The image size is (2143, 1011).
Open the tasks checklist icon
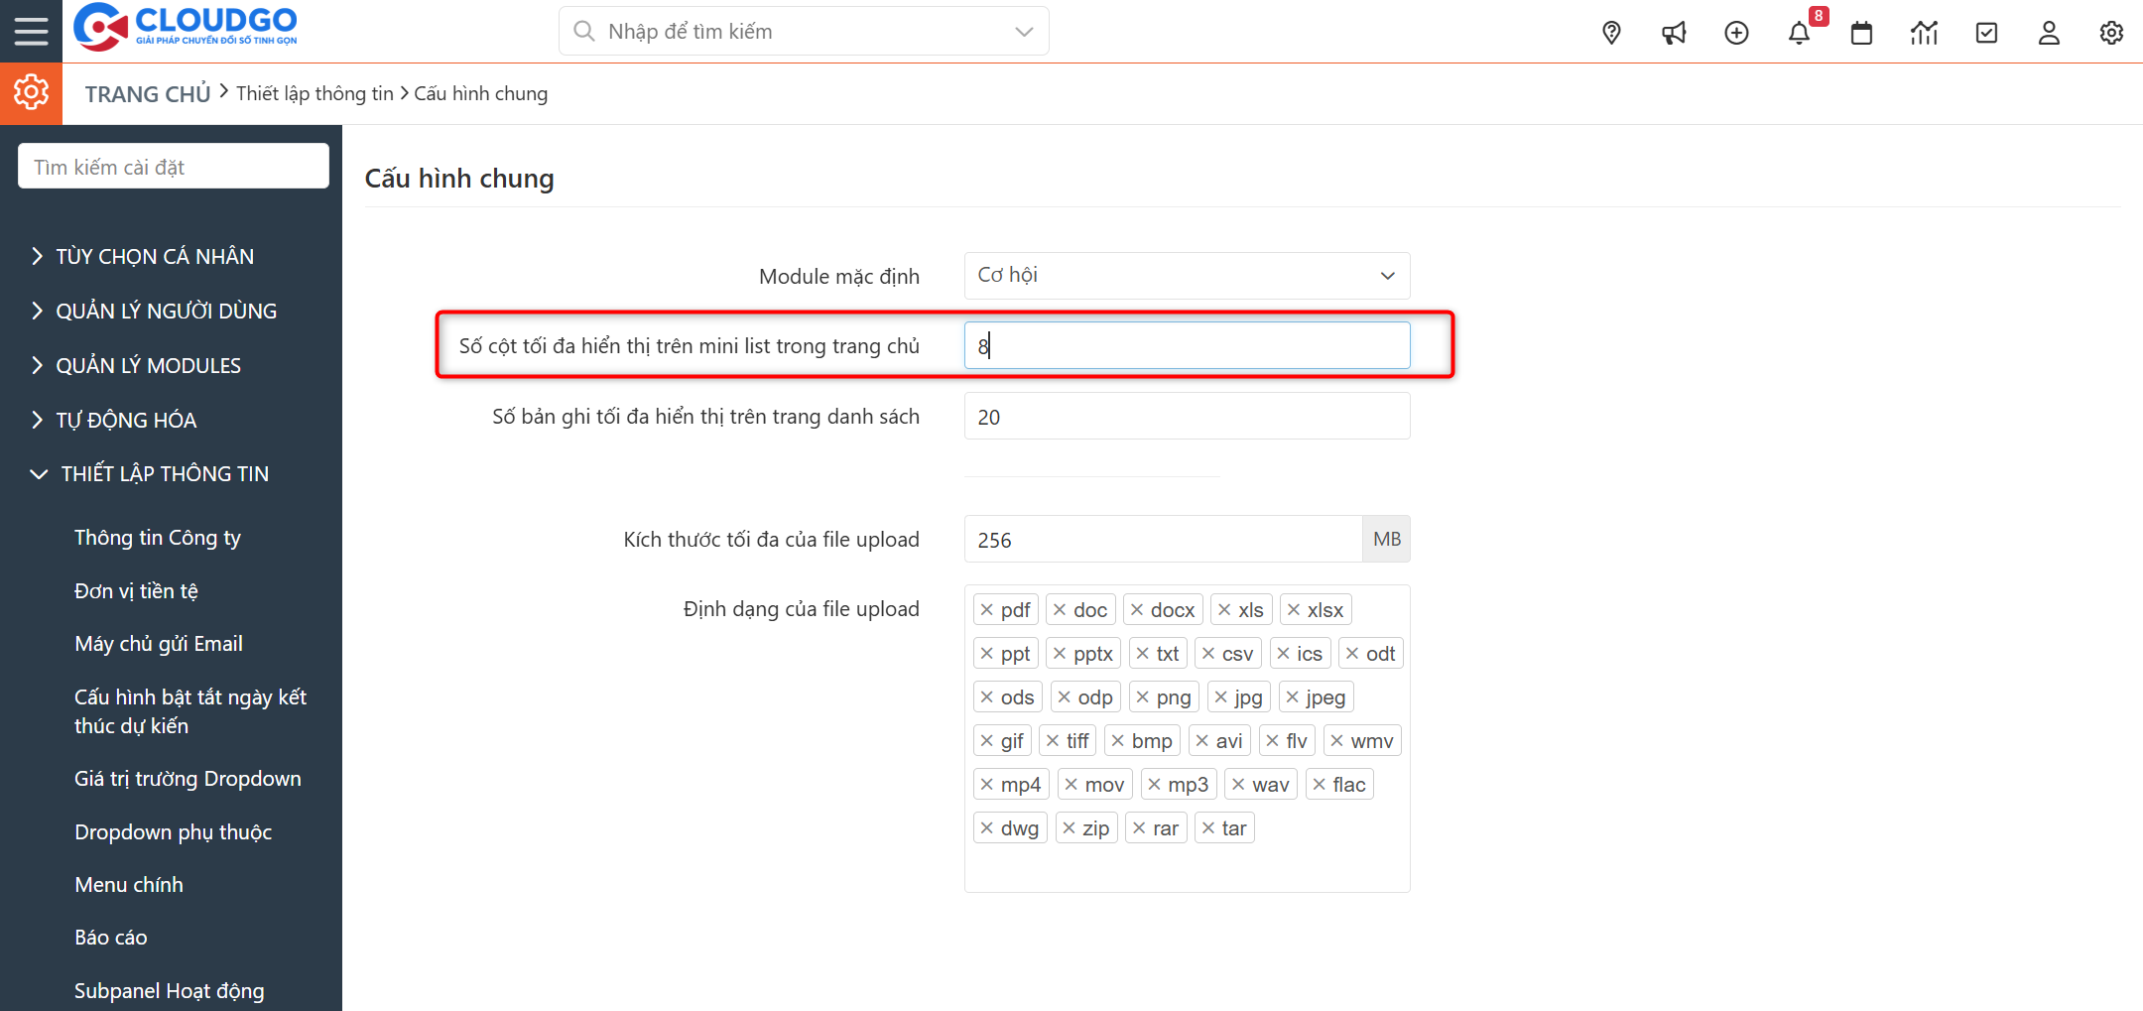pyautogui.click(x=1986, y=32)
